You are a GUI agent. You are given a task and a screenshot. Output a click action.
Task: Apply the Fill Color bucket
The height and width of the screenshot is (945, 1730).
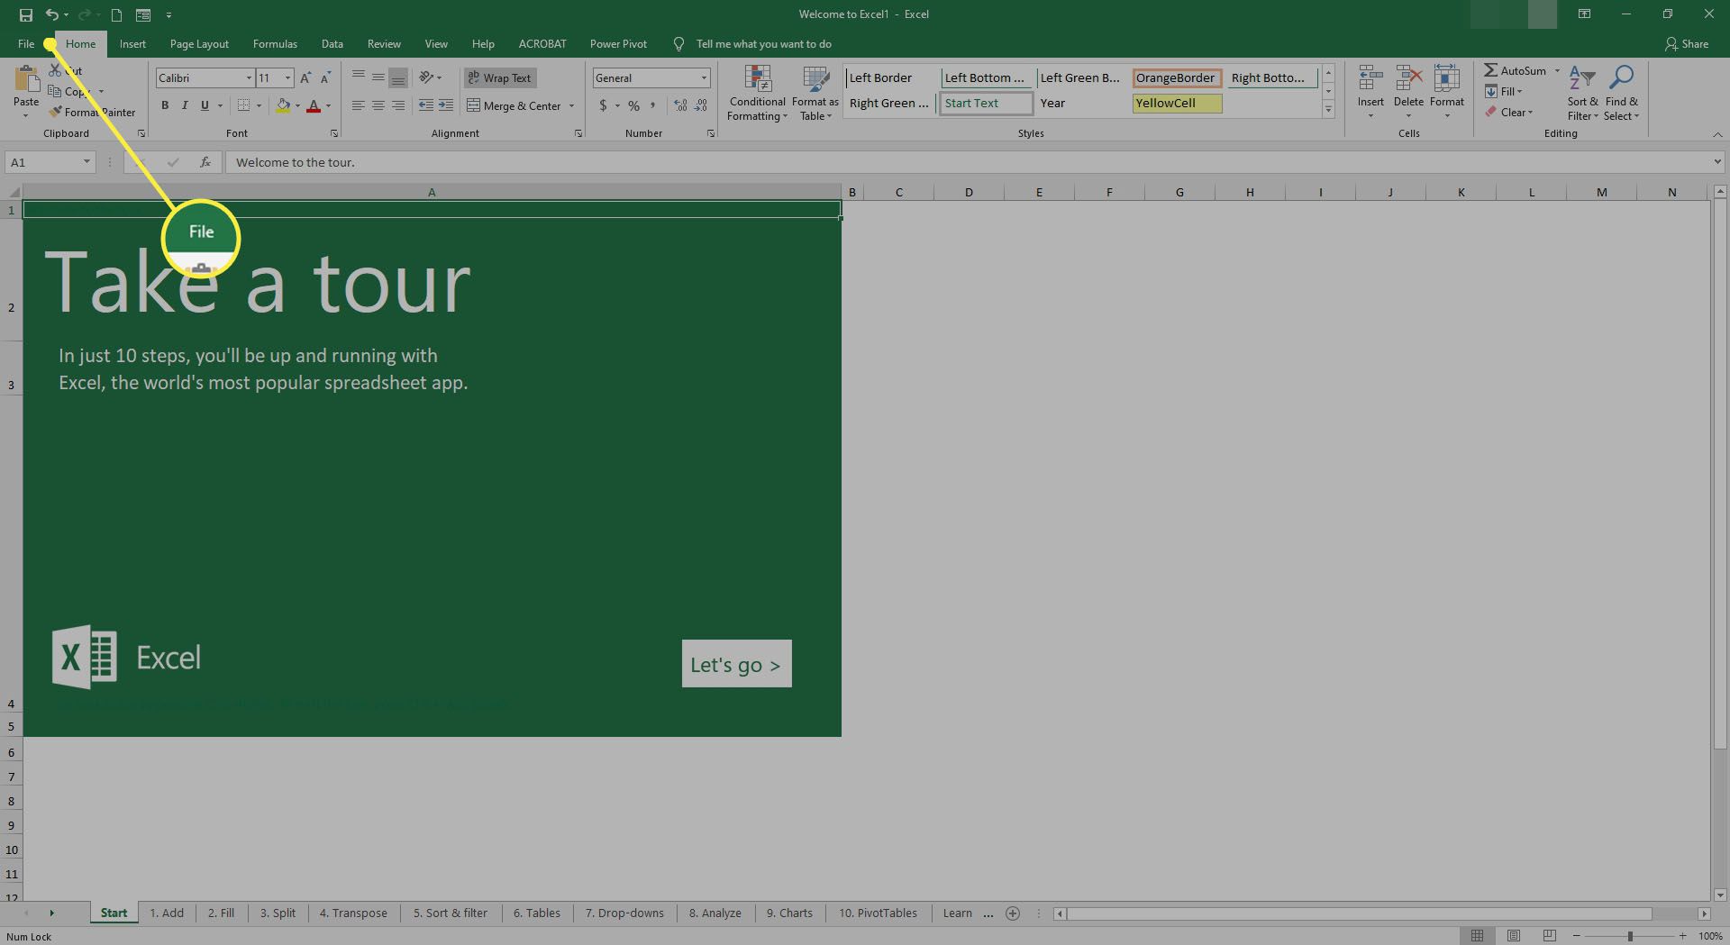284,105
